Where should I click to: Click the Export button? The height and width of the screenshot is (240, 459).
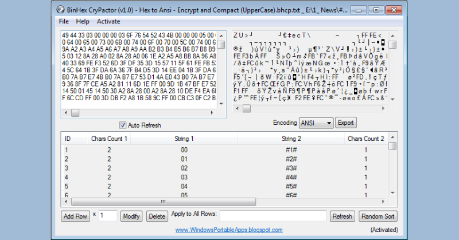(346, 123)
